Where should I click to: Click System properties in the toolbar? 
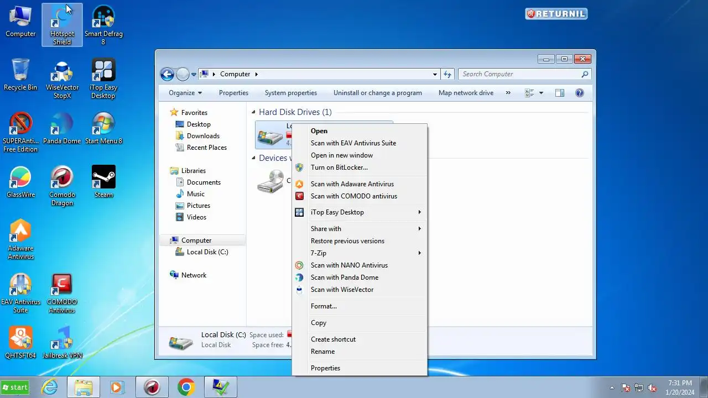291,93
